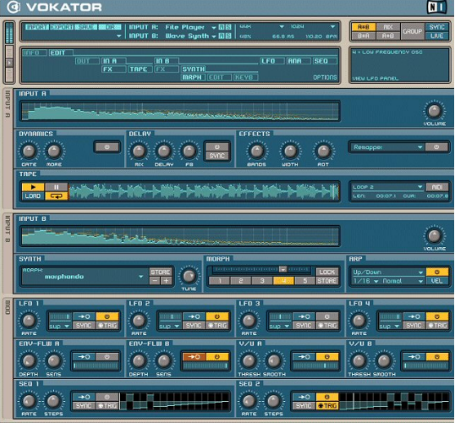
Task: Open the 1024 size dropdown
Action: [x=332, y=27]
